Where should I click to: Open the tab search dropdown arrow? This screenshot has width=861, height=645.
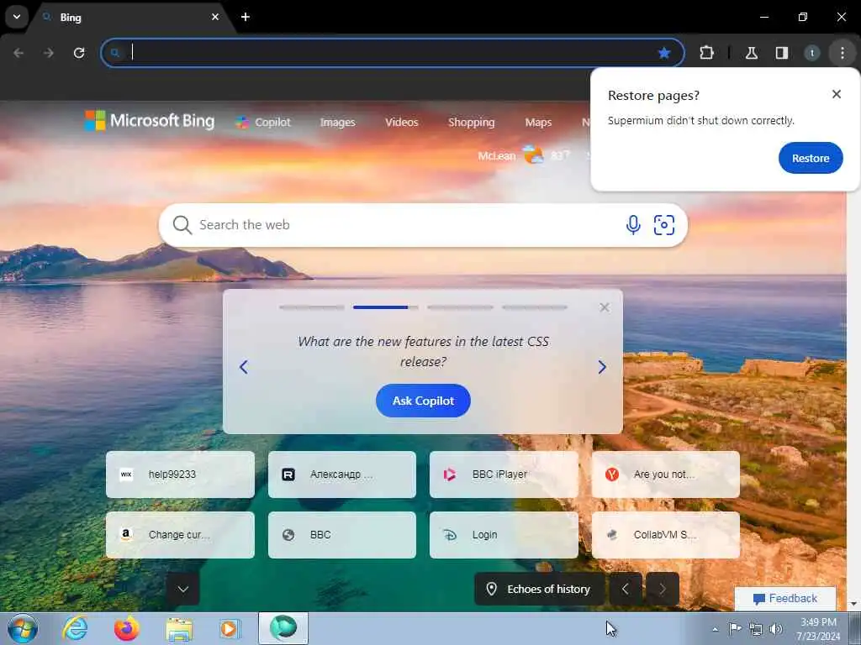click(x=17, y=17)
